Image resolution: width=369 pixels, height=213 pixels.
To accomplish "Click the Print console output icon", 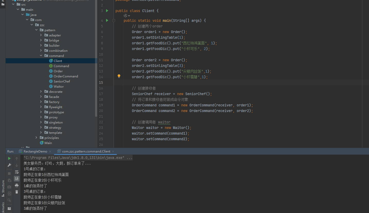I will (x=17, y=185).
